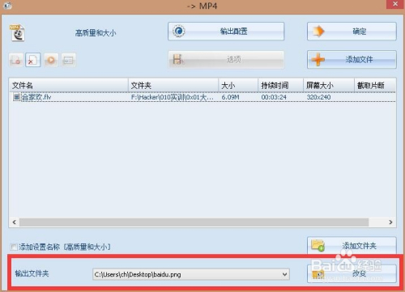Click the 选项 options button

[226, 59]
